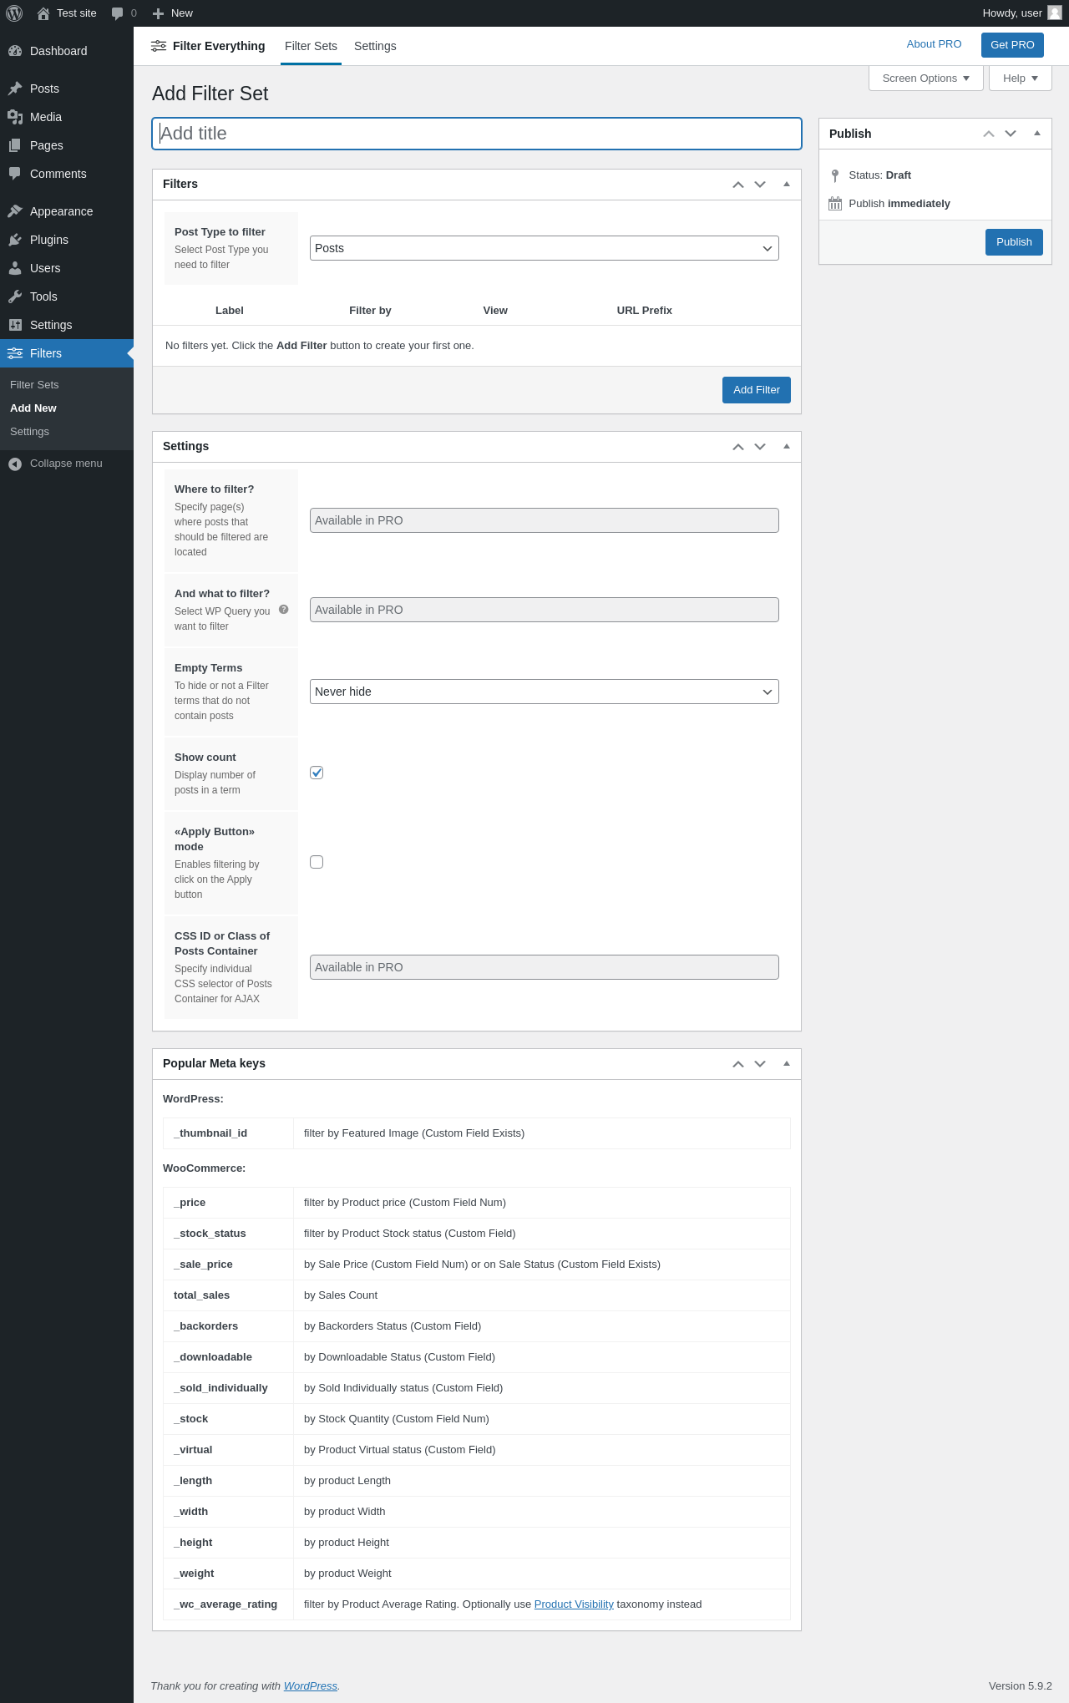This screenshot has width=1069, height=1703.
Task: Move the Settings panel down
Action: point(760,447)
